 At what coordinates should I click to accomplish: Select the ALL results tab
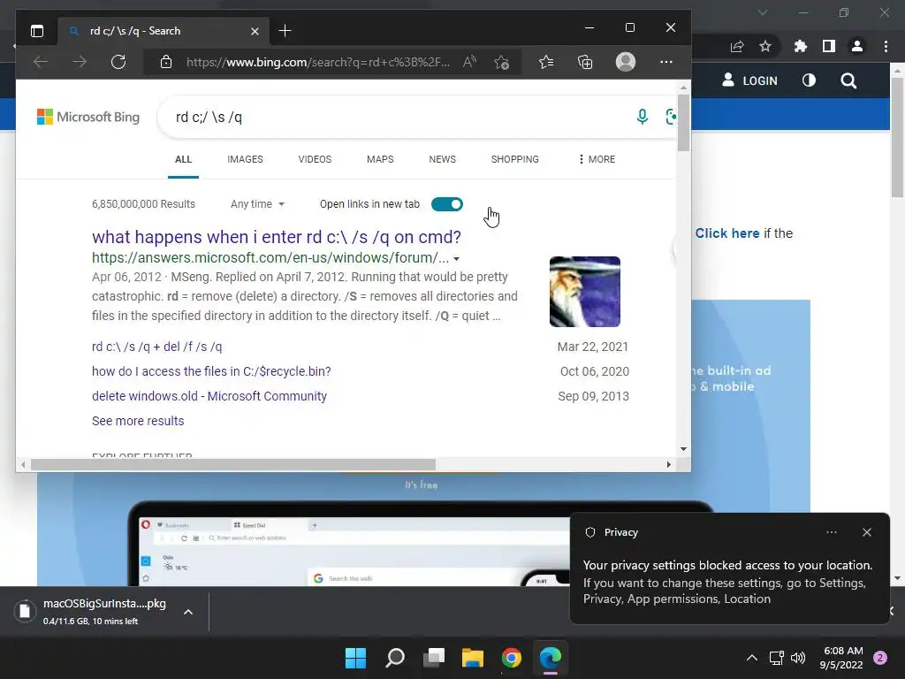point(183,159)
